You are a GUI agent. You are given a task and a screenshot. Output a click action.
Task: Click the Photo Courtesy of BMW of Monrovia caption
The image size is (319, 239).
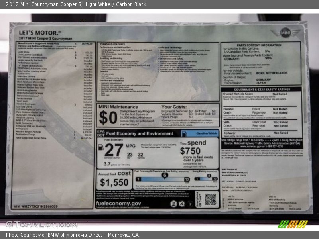click(72, 235)
